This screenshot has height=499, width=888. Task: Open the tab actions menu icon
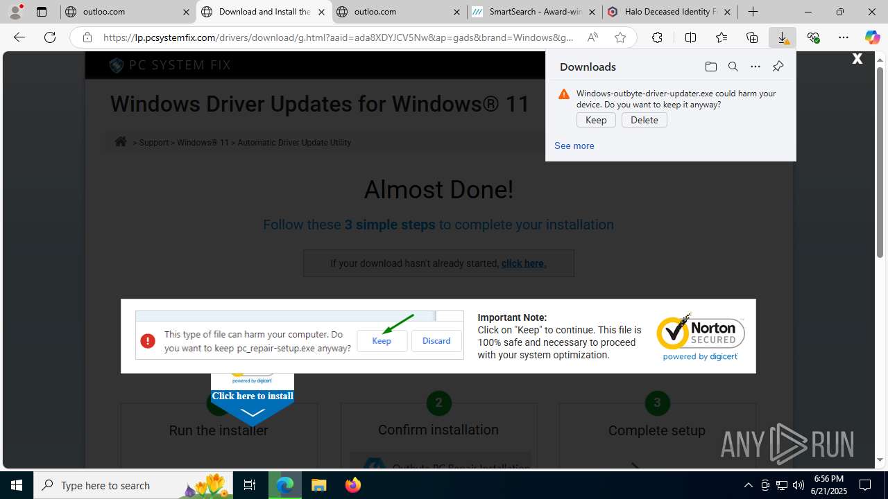pos(42,12)
